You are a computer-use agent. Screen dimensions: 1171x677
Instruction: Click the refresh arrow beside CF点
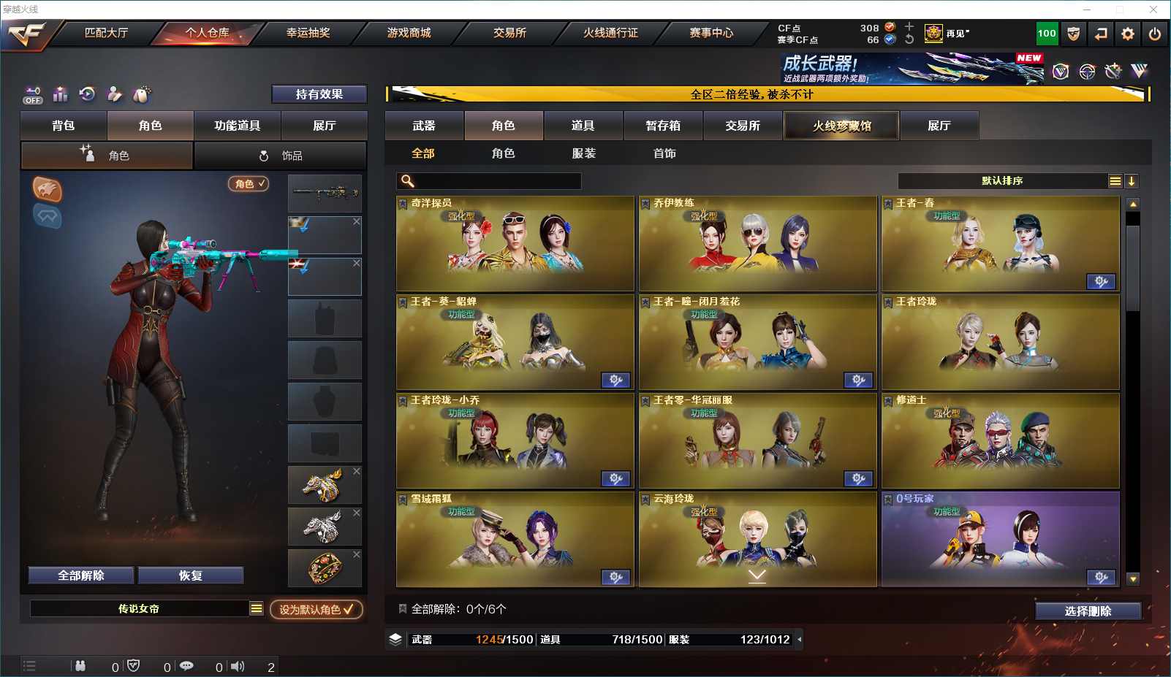(x=909, y=39)
